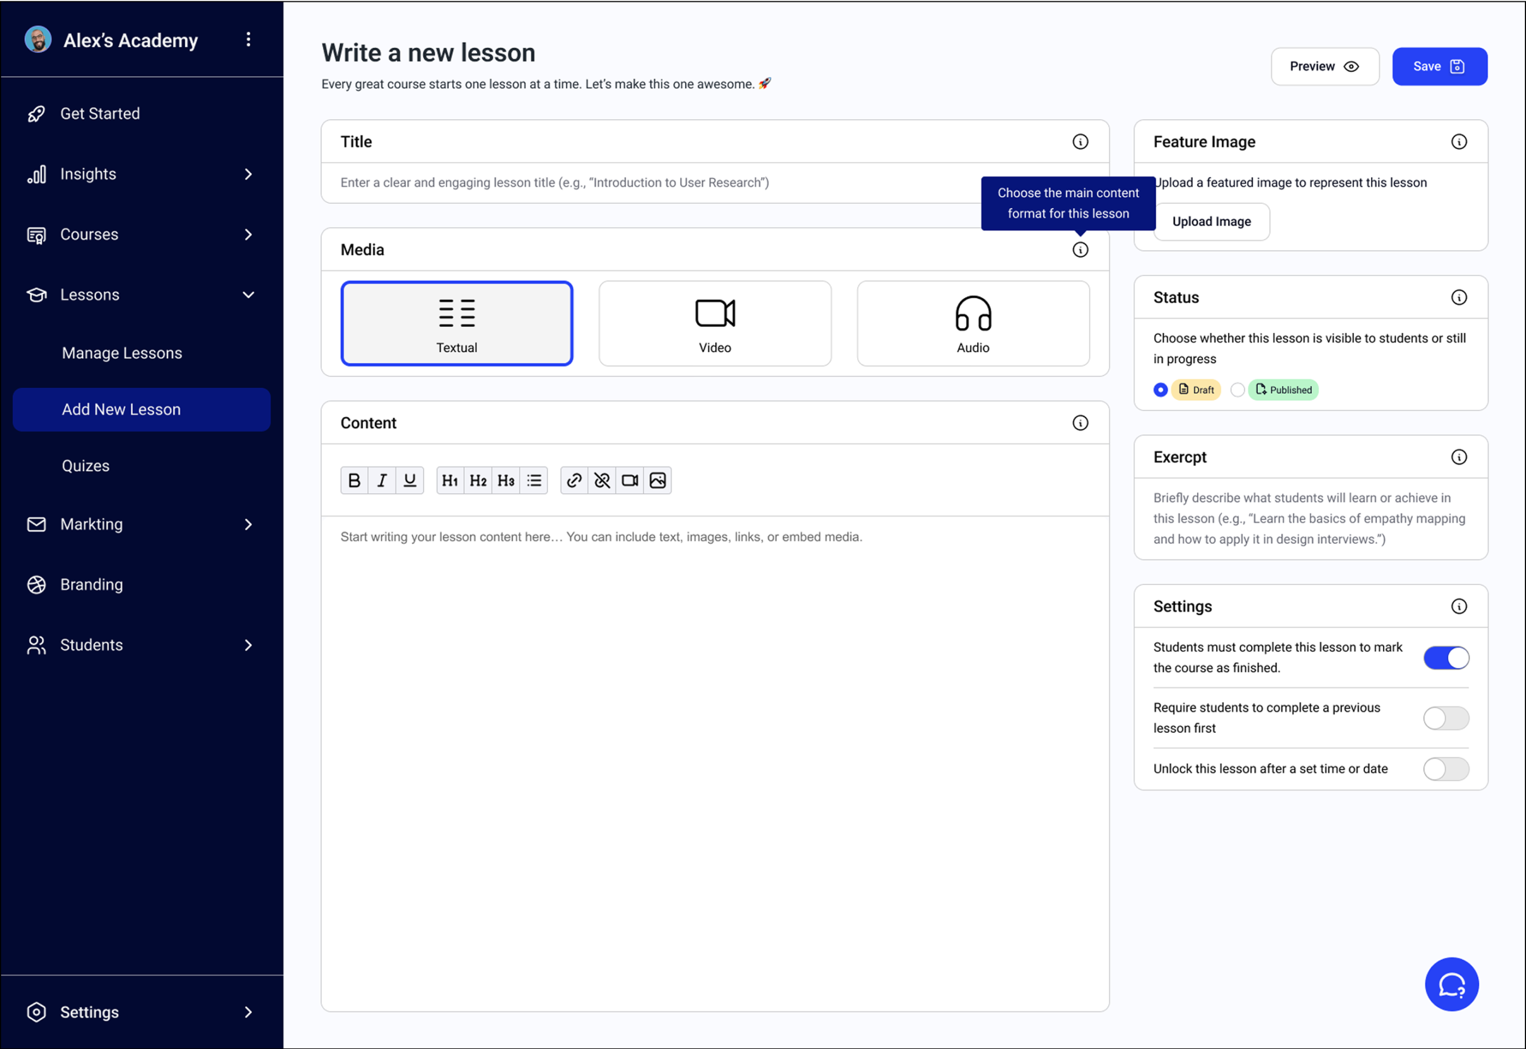Open the chat support bubble

pyautogui.click(x=1451, y=984)
